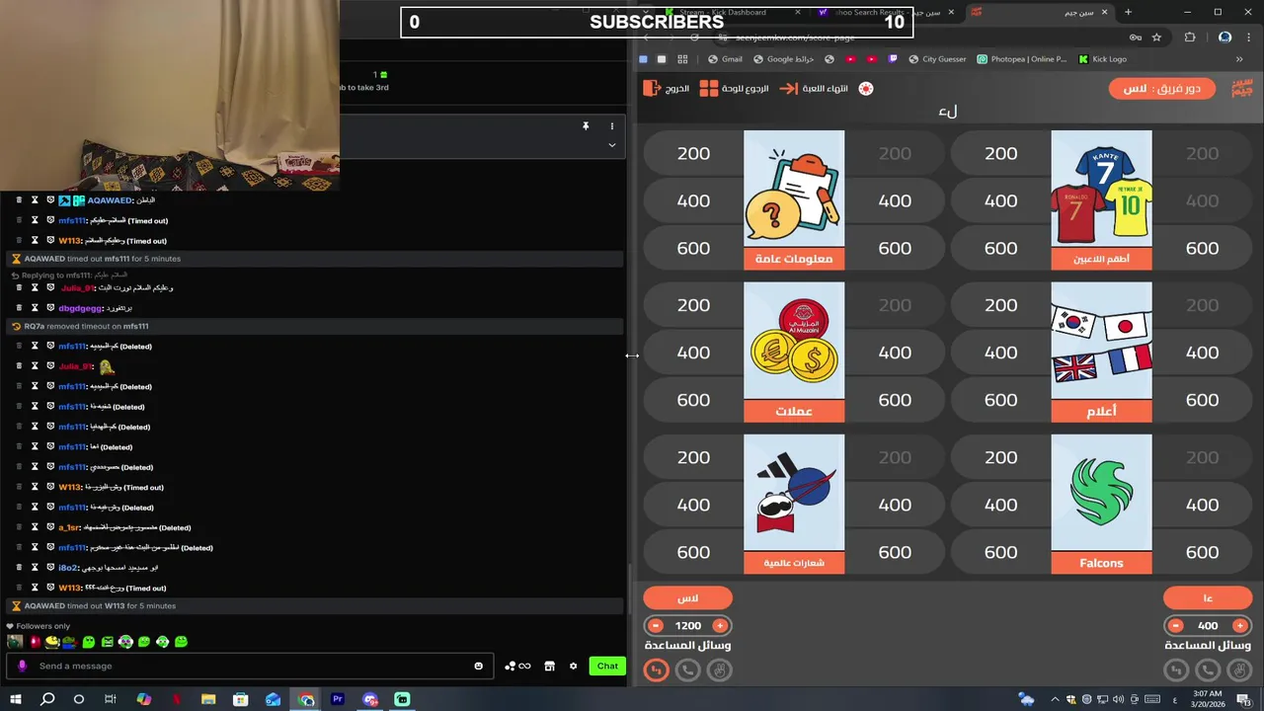
Task: Show more bookmarks with the double chevron
Action: [1239, 59]
